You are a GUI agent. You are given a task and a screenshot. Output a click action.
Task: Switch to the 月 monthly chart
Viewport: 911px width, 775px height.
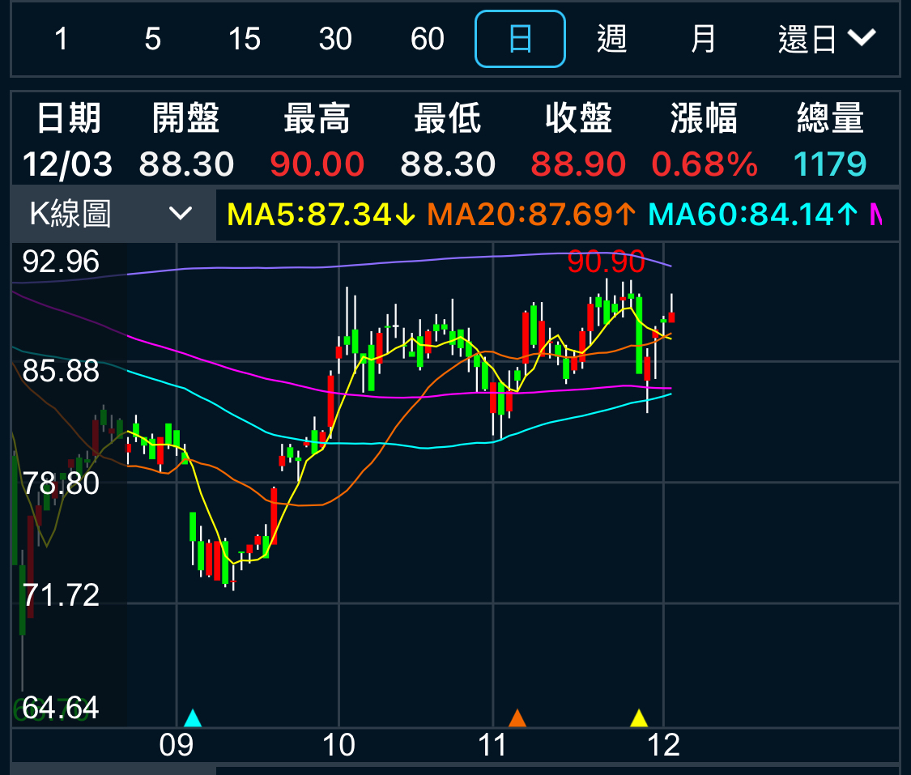point(703,39)
